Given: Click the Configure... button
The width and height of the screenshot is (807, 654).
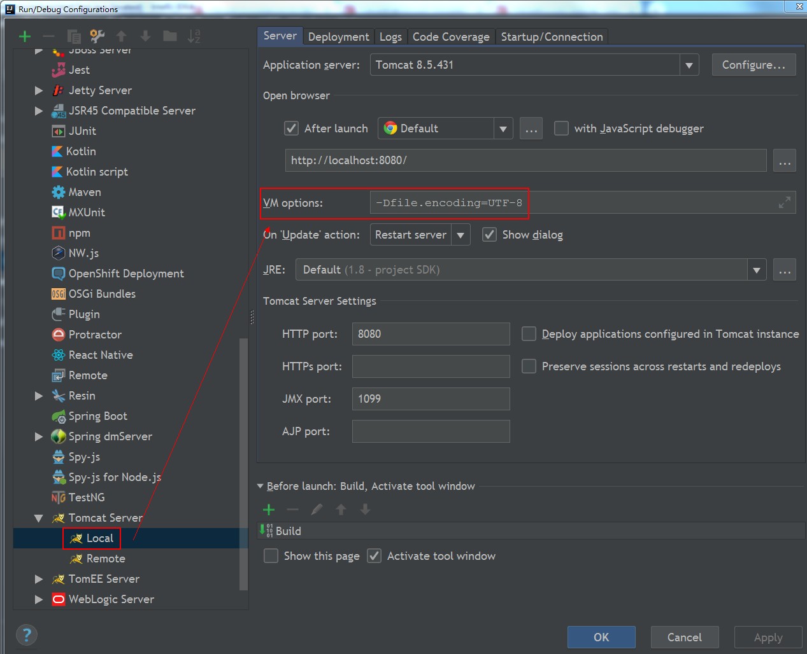Looking at the screenshot, I should coord(753,65).
